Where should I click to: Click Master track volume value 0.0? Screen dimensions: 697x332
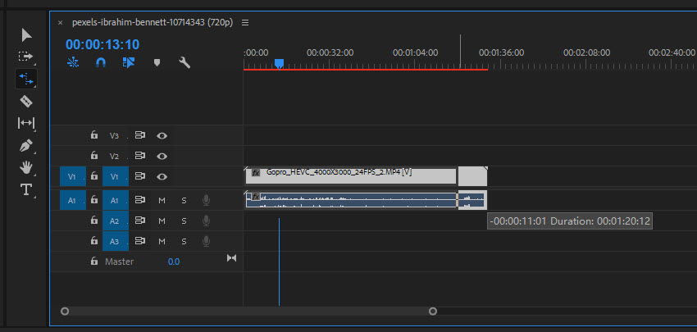click(x=173, y=262)
